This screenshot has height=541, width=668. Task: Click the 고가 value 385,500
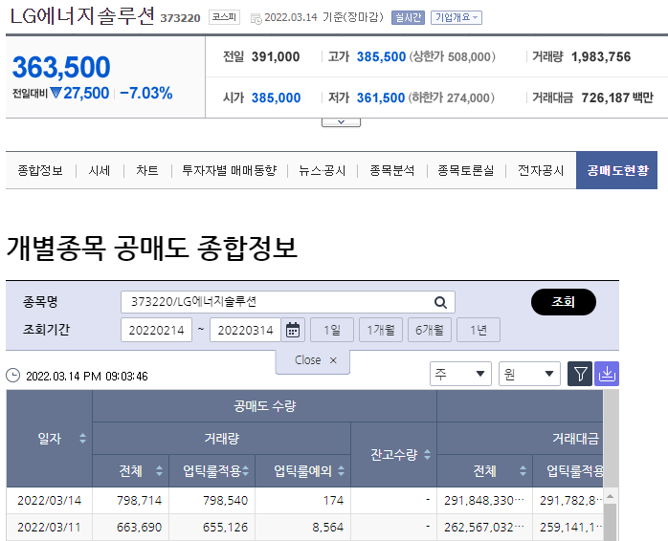381,56
